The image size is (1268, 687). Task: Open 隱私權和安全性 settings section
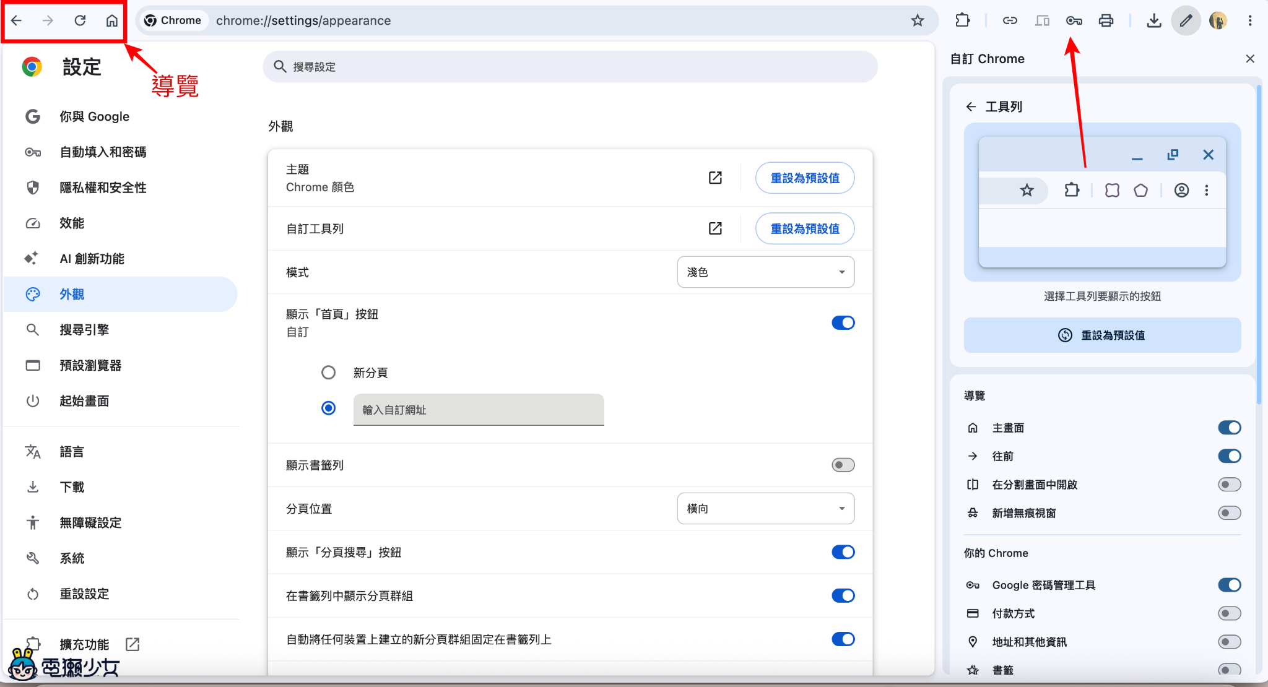(121, 188)
